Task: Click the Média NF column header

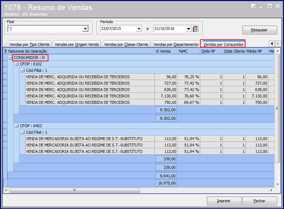Action: [257, 51]
